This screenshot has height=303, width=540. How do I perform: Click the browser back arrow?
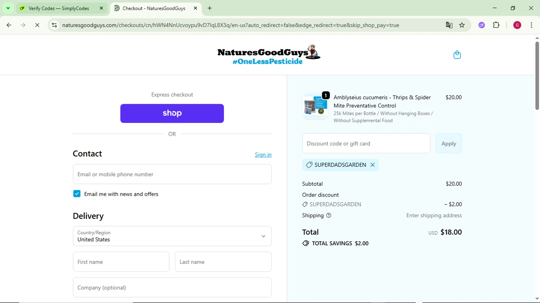pyautogui.click(x=9, y=25)
